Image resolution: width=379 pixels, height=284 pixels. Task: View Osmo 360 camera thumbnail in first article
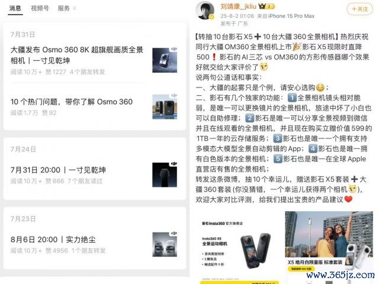coord(165,60)
